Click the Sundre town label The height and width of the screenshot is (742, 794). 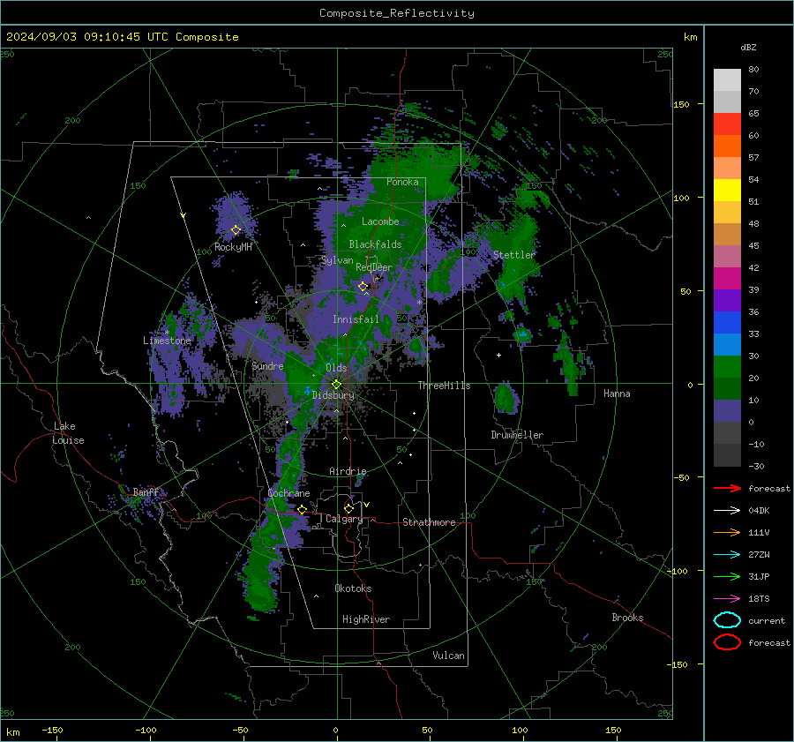(267, 365)
